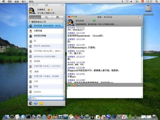The width and height of the screenshot is (160, 120).
Task: Open Spotlight search magnifier
Action: (156, 1)
